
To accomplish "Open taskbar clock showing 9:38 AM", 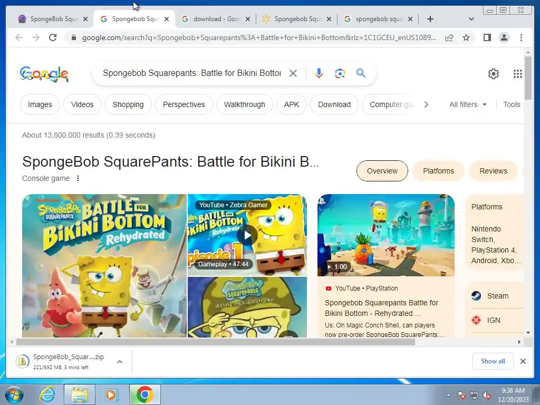I will pos(513,395).
